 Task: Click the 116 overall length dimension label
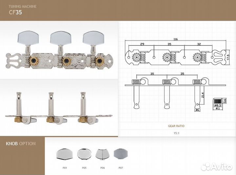[176, 39]
